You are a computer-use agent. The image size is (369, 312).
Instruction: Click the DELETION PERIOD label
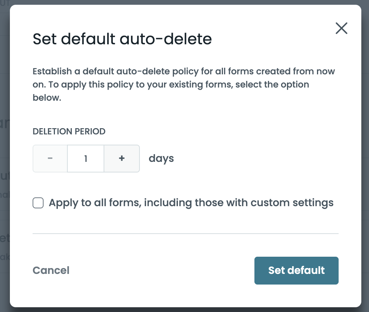(69, 131)
